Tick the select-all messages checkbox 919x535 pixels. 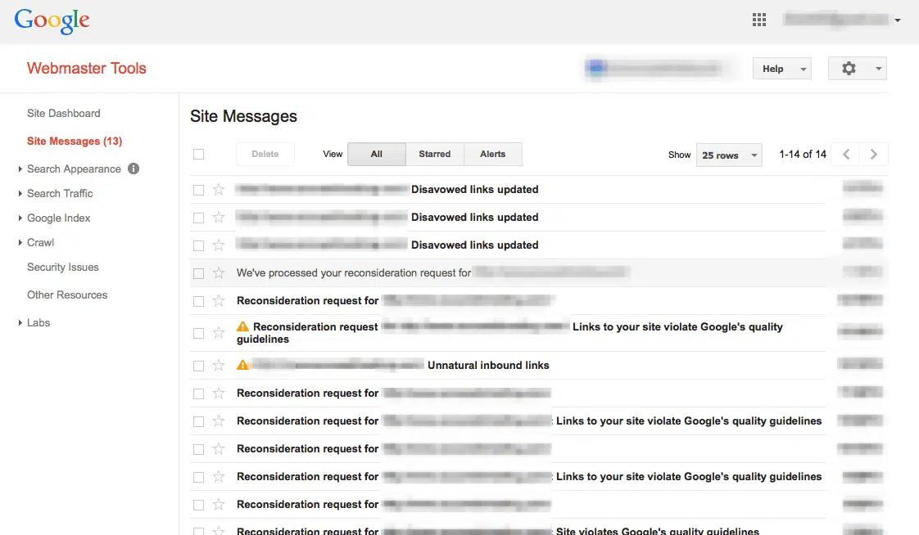(x=199, y=154)
